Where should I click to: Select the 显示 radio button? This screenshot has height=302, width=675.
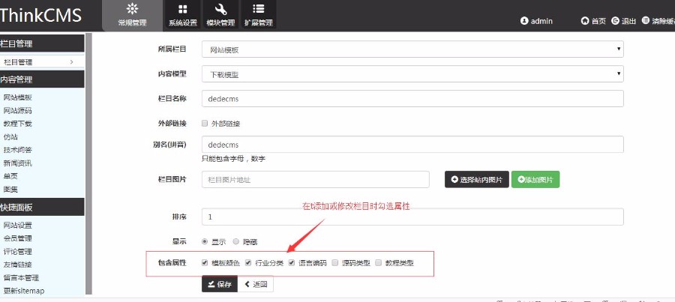pos(205,242)
